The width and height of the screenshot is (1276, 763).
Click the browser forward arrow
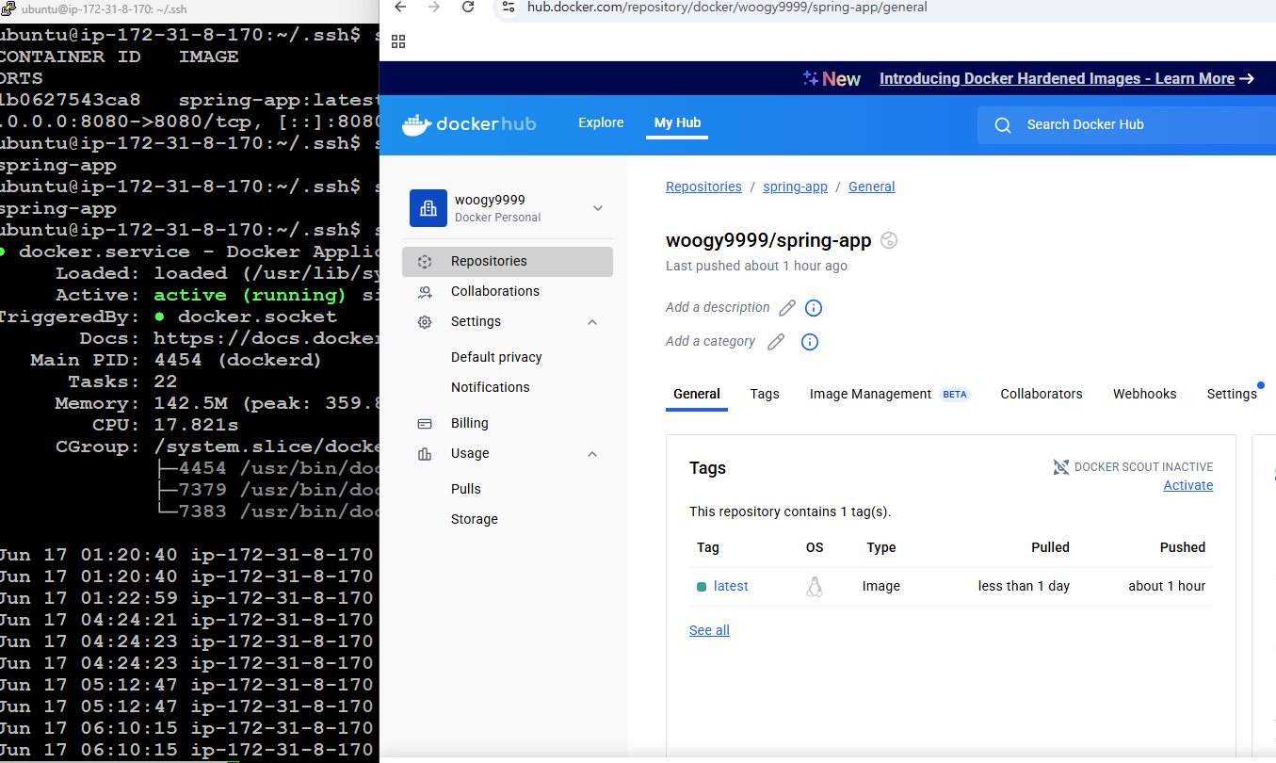tap(434, 7)
